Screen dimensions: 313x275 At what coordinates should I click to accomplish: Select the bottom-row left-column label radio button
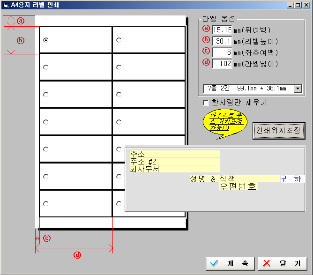coord(45,204)
